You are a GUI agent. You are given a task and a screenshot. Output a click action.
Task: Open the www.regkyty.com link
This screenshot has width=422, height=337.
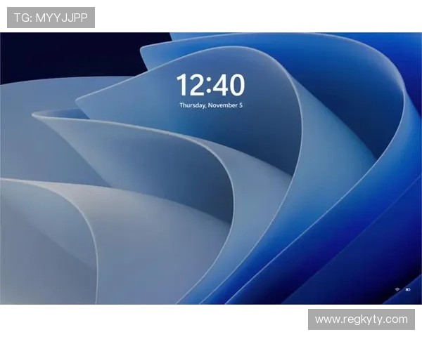(x=360, y=319)
